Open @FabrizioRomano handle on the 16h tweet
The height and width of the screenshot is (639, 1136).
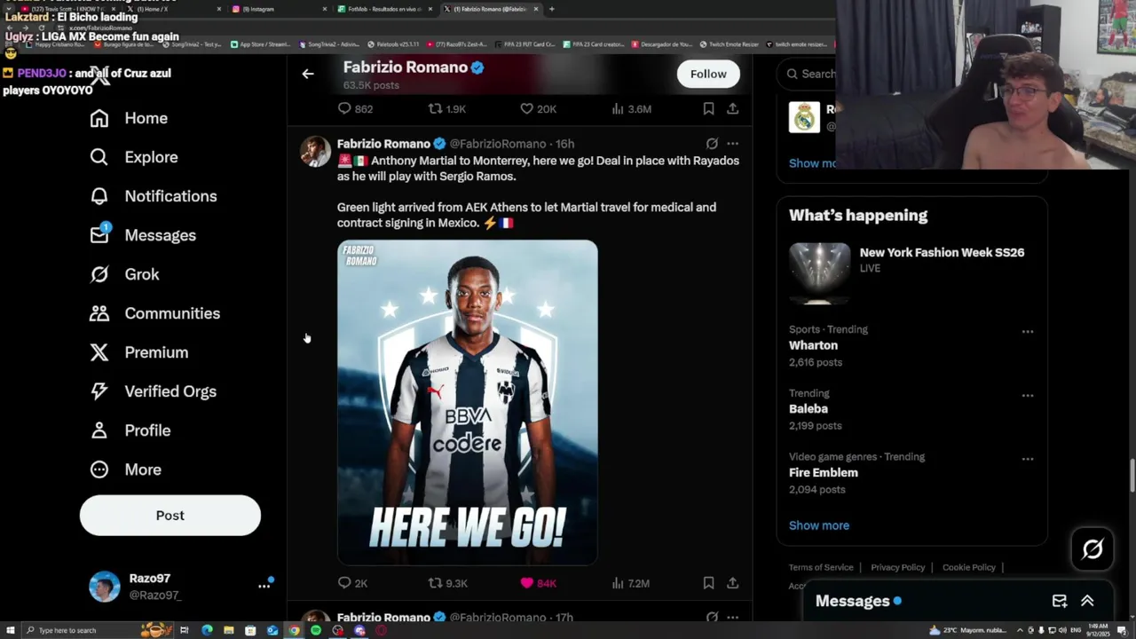pos(498,144)
